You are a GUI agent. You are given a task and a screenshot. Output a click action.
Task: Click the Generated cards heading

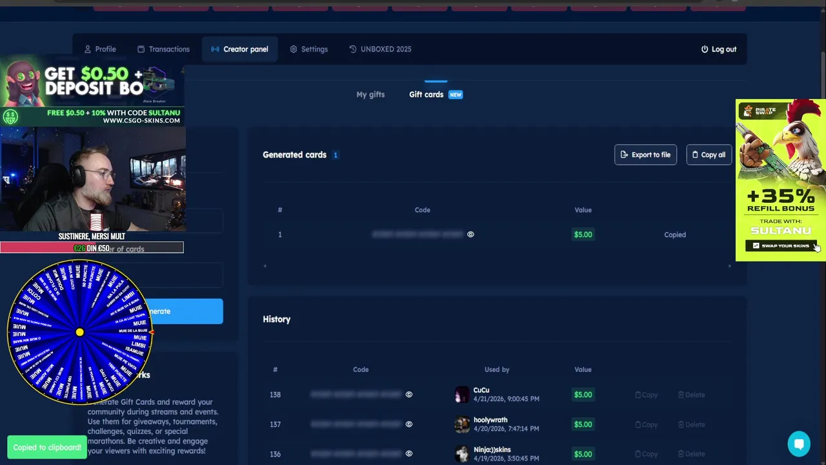click(x=294, y=155)
